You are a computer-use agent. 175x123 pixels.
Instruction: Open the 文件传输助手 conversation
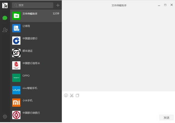pyautogui.click(x=36, y=16)
